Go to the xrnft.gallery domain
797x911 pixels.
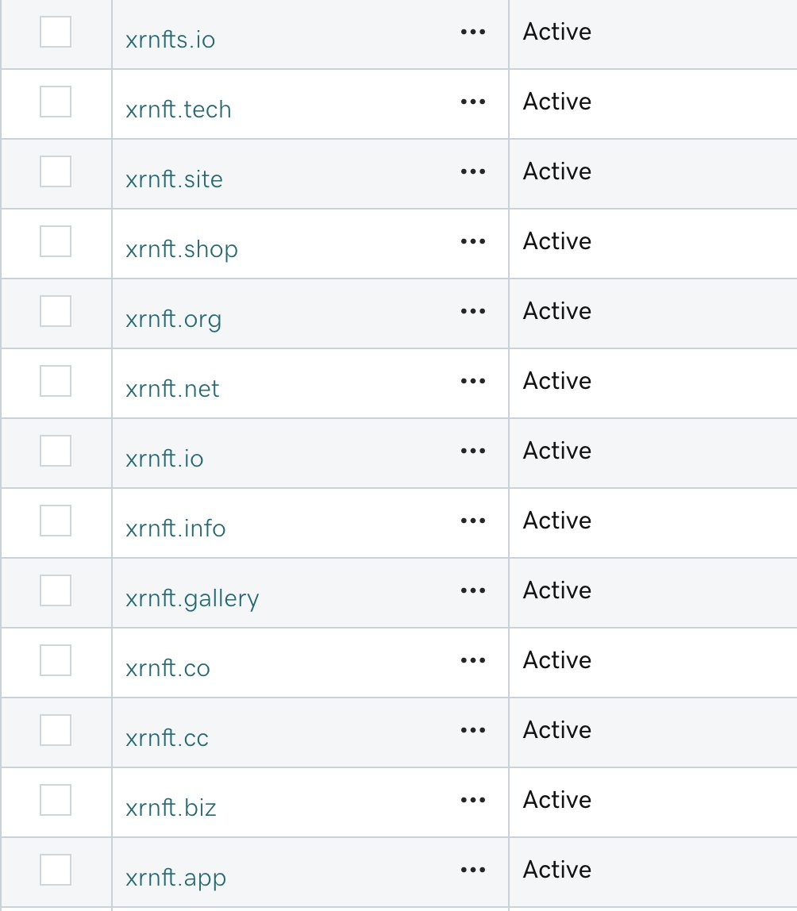tap(192, 599)
